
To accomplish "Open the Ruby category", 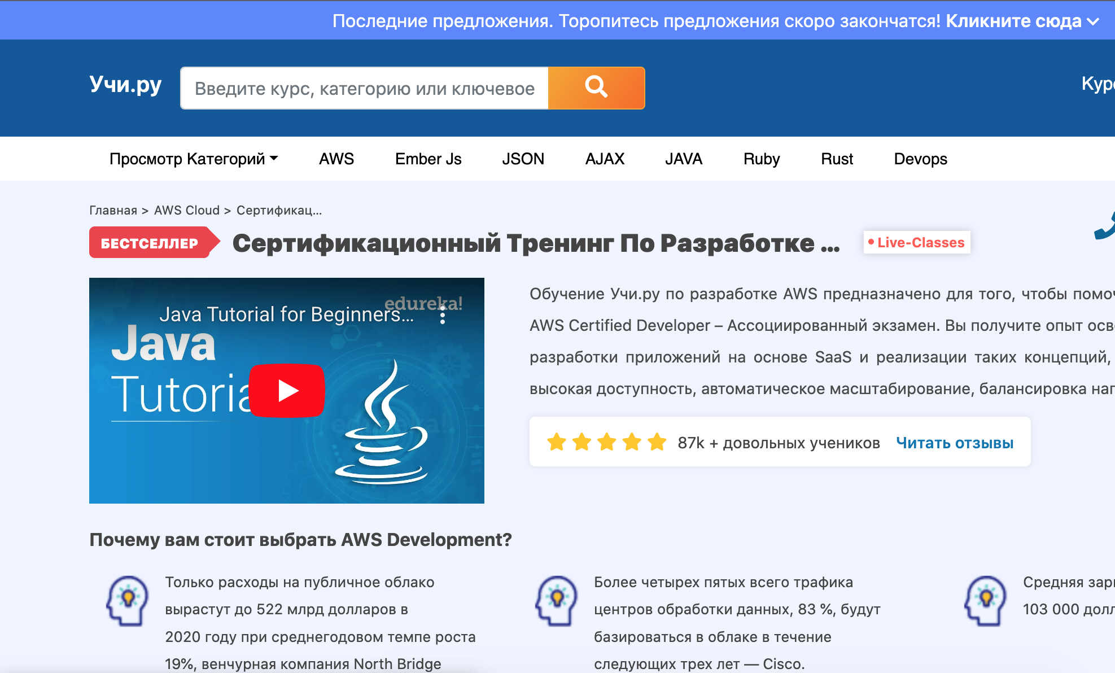I will click(761, 159).
